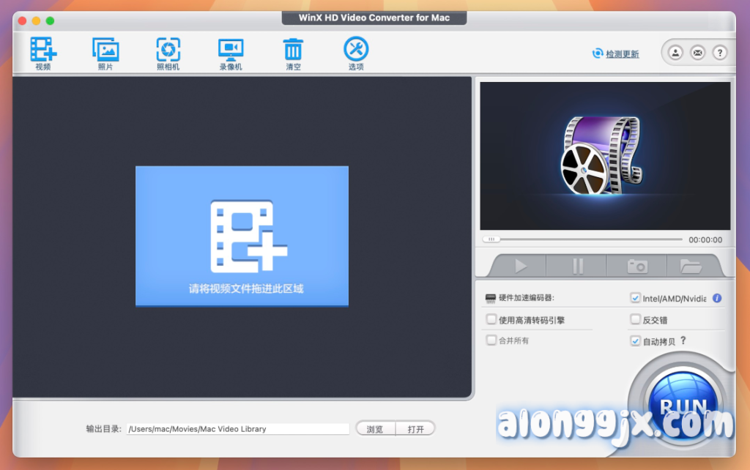
Task: Click the question mark help icon
Action: tap(720, 53)
